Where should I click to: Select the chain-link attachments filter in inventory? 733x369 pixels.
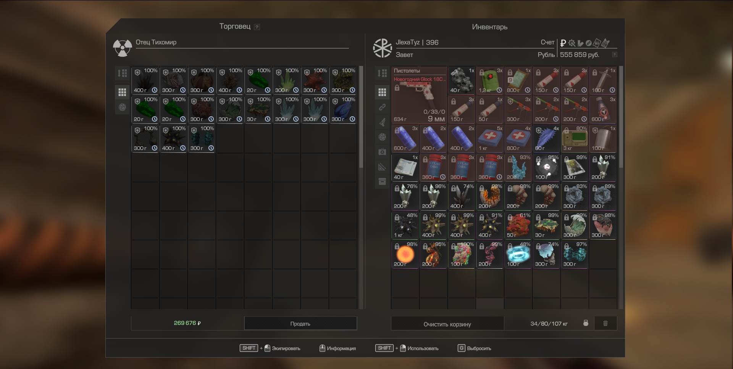(x=382, y=107)
